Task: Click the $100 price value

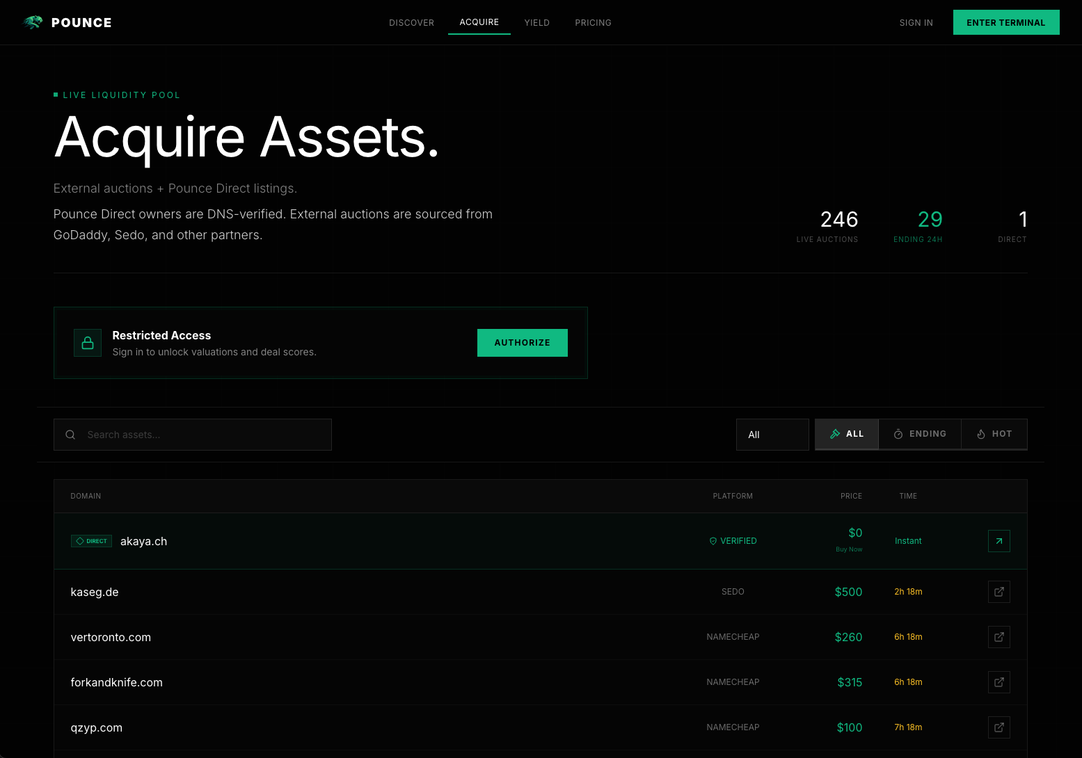Action: [850, 727]
